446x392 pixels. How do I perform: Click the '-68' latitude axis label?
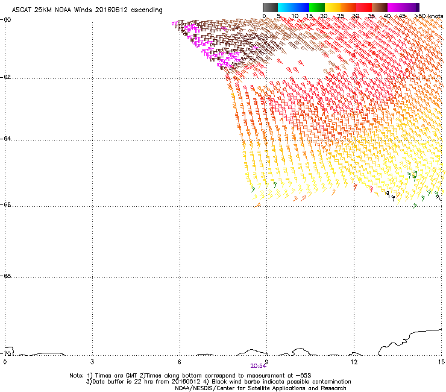point(6,276)
